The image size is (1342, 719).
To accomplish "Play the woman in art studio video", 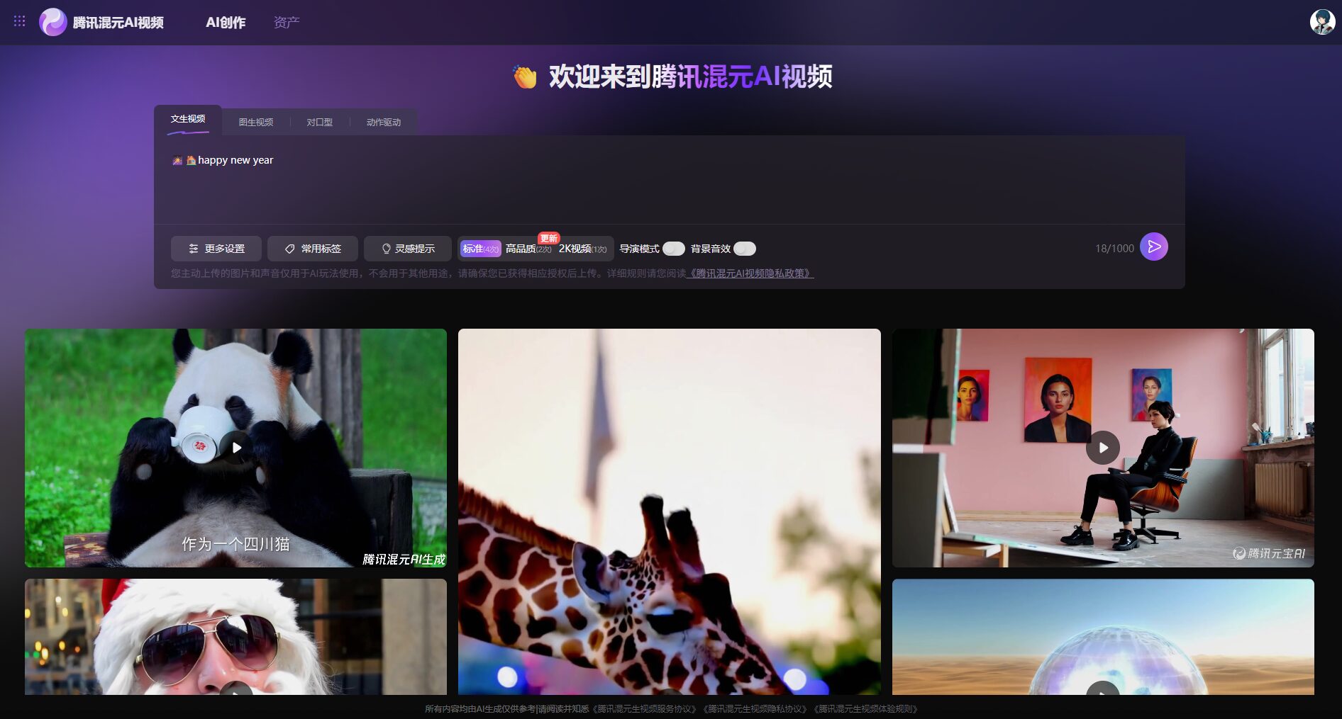I will pos(1102,448).
